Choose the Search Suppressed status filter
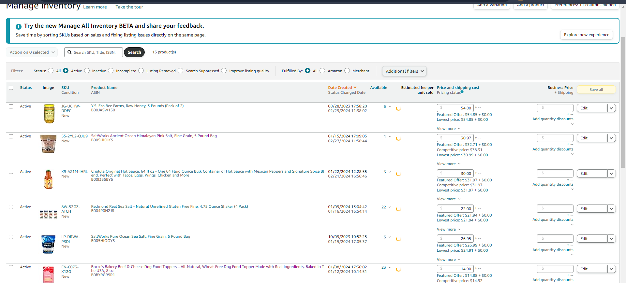This screenshot has height=283, width=626. pyautogui.click(x=180, y=71)
